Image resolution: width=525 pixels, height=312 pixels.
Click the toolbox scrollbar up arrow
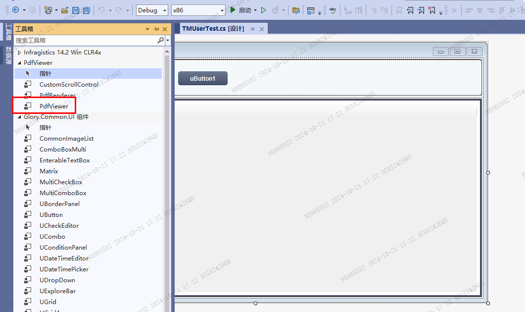[x=167, y=52]
